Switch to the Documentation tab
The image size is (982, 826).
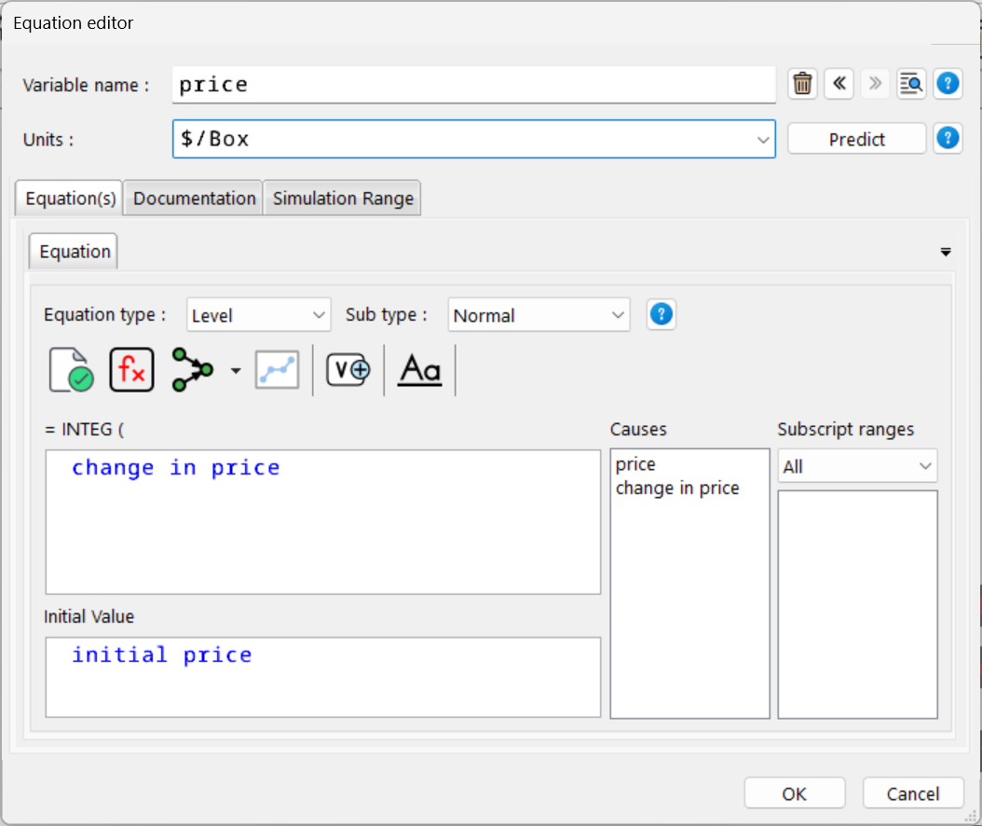pyautogui.click(x=193, y=198)
